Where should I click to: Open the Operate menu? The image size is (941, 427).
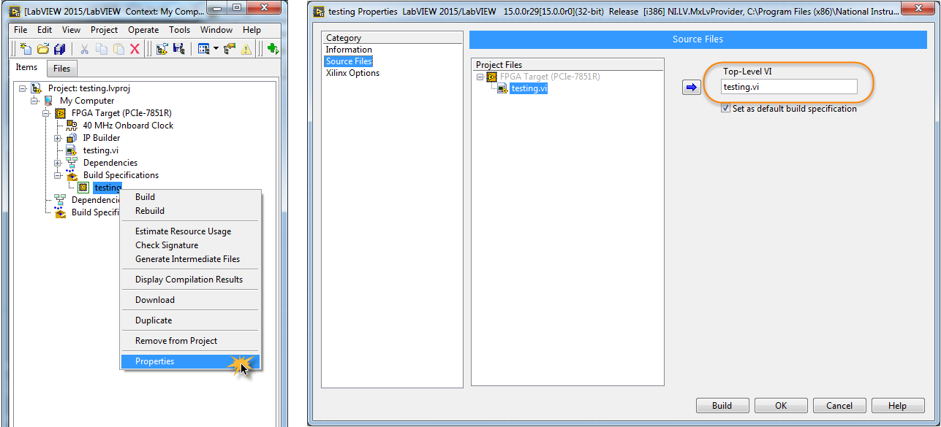(143, 30)
